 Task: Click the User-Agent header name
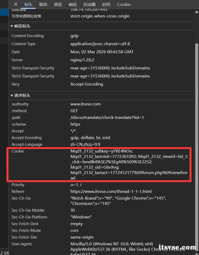pyautogui.click(x=22, y=244)
